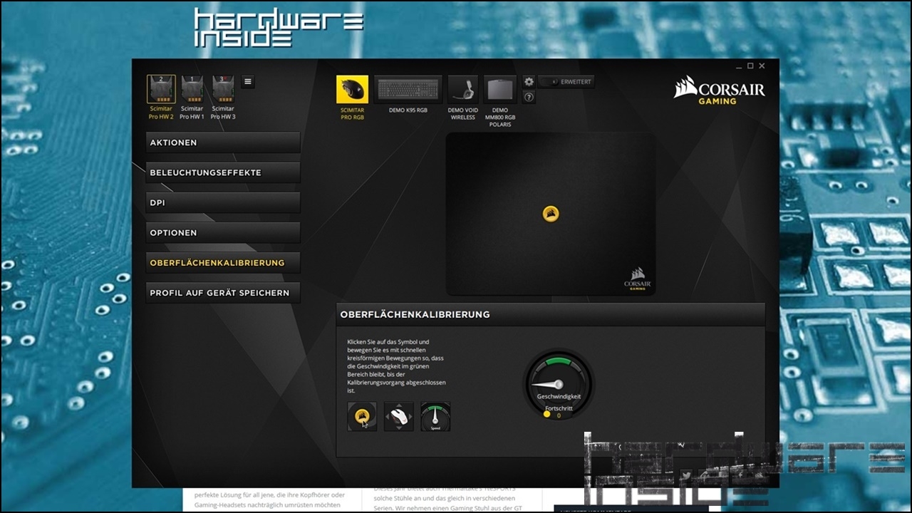This screenshot has width=912, height=513.
Task: Open the Optionen section
Action: coord(223,232)
